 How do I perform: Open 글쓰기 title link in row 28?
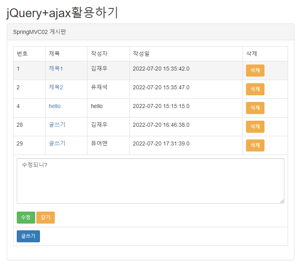point(57,125)
